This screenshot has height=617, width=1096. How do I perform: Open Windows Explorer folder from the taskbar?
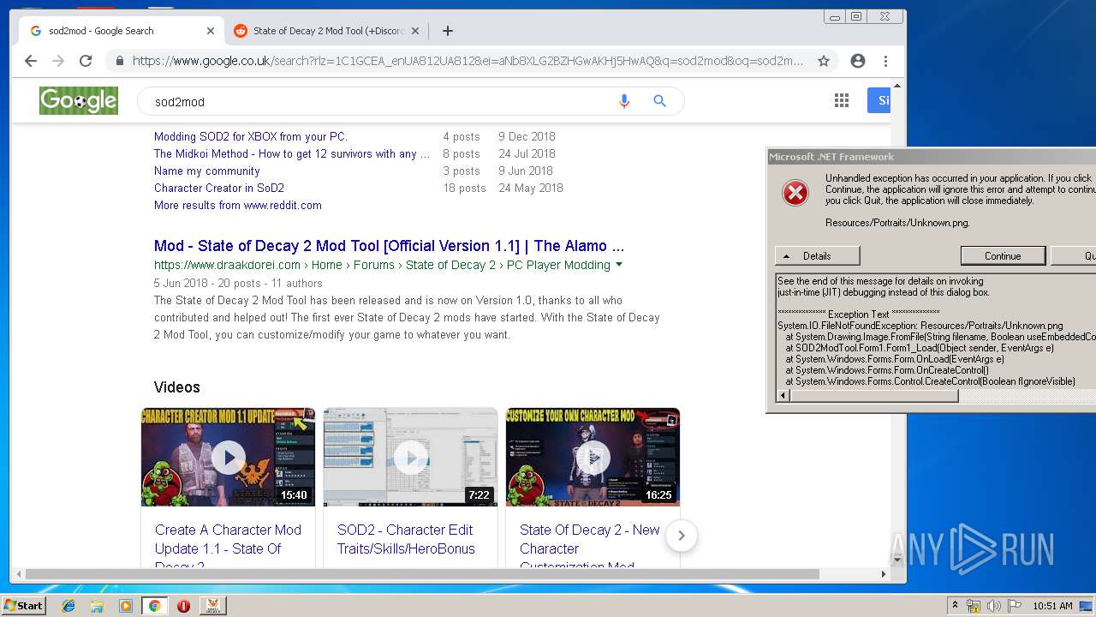click(97, 606)
